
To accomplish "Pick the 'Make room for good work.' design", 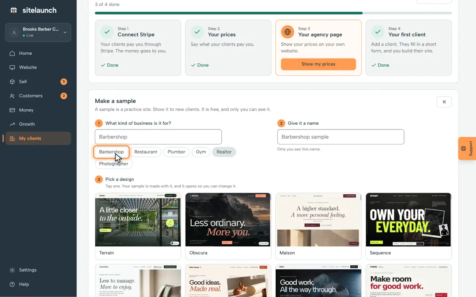I will [x=409, y=281].
